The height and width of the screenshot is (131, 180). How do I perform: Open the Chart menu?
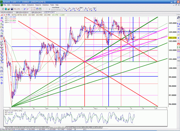[23, 5]
